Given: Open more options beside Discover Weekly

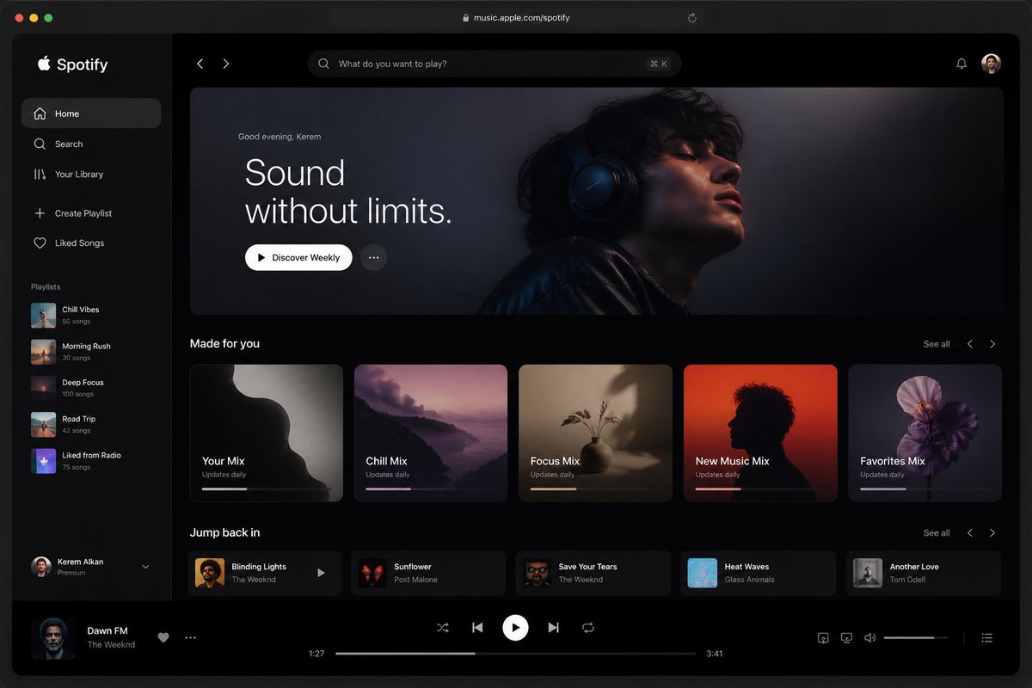Looking at the screenshot, I should [373, 257].
